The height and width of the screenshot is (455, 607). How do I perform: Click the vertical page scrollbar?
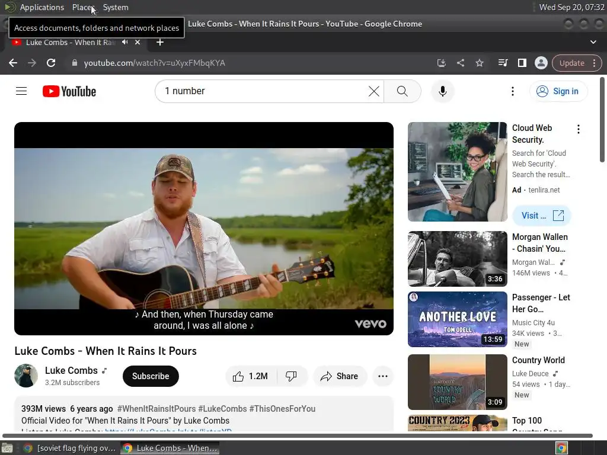tap(602, 120)
